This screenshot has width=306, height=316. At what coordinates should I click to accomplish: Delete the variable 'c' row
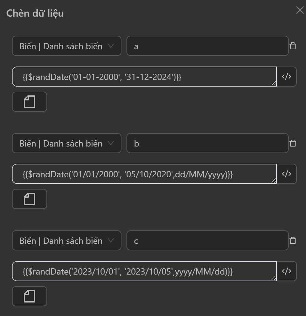[293, 241]
